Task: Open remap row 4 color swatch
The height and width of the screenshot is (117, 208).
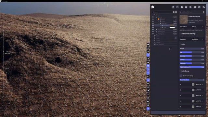Action: click(x=193, y=101)
